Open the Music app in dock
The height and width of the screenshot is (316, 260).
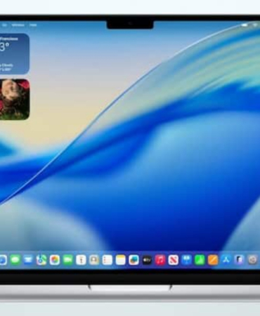click(160, 260)
